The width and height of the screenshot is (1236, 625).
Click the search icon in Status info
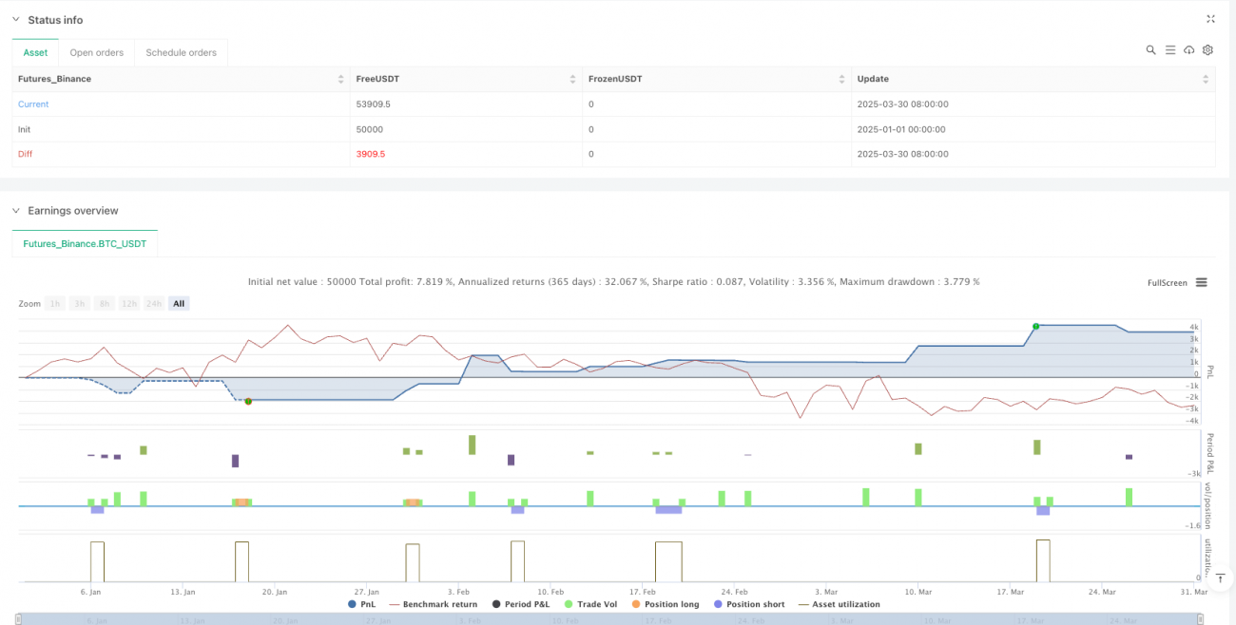pyautogui.click(x=1150, y=50)
